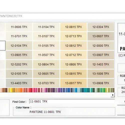Image resolution: width=125 pixels, height=125 pixels.
Task: Pick the 12-0304 TPX swatch
Action: pos(101,27)
